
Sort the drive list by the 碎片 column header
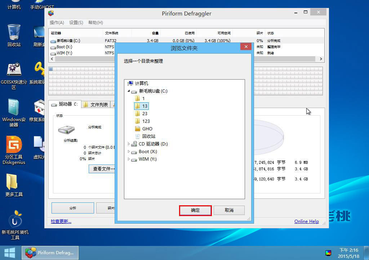249,33
